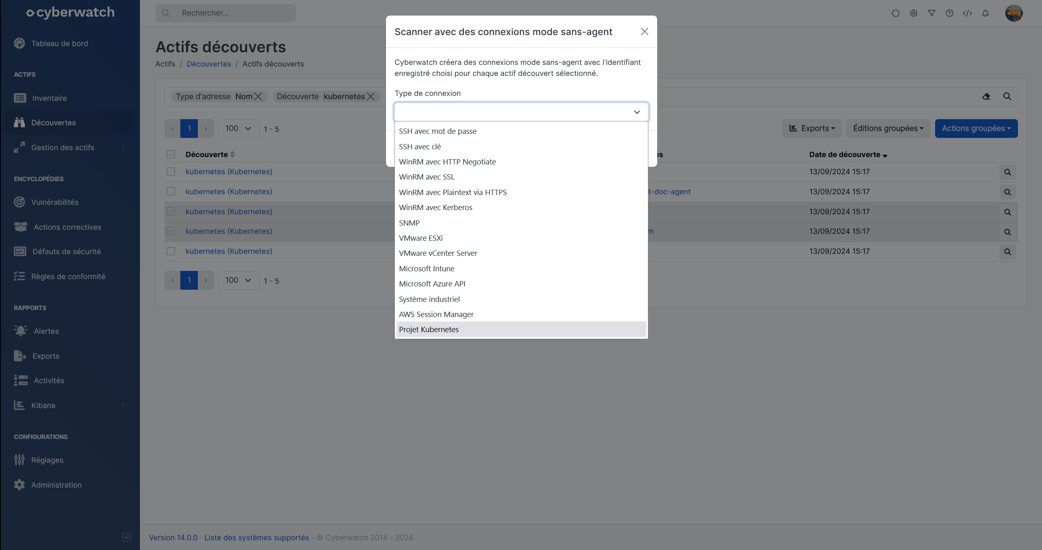Remove 'Découverte kubernetes' filter tag
Image resolution: width=1042 pixels, height=550 pixels.
tap(370, 96)
